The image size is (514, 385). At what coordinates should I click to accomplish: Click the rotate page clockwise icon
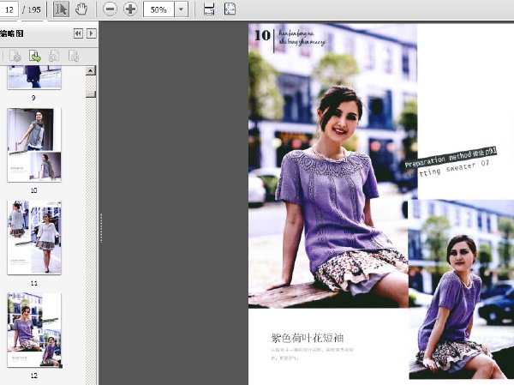click(74, 56)
